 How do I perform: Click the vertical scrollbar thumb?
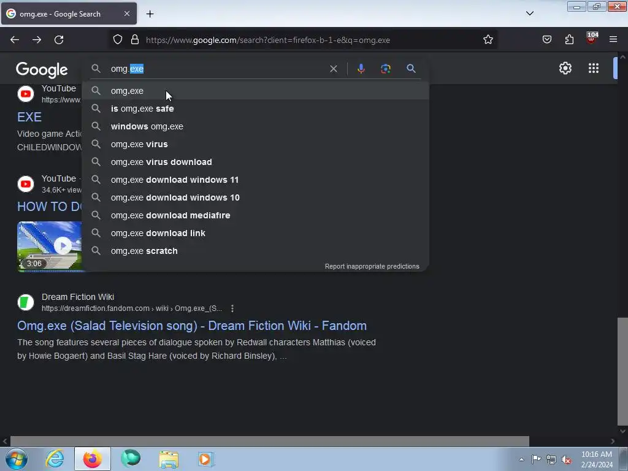pos(622,371)
